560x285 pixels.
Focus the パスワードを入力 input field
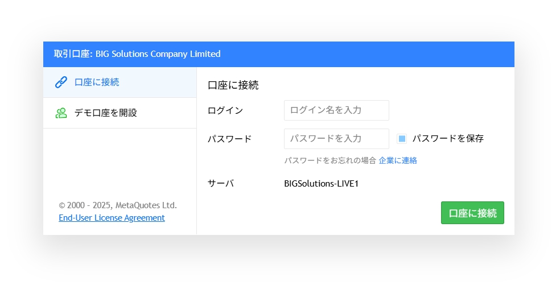click(336, 139)
